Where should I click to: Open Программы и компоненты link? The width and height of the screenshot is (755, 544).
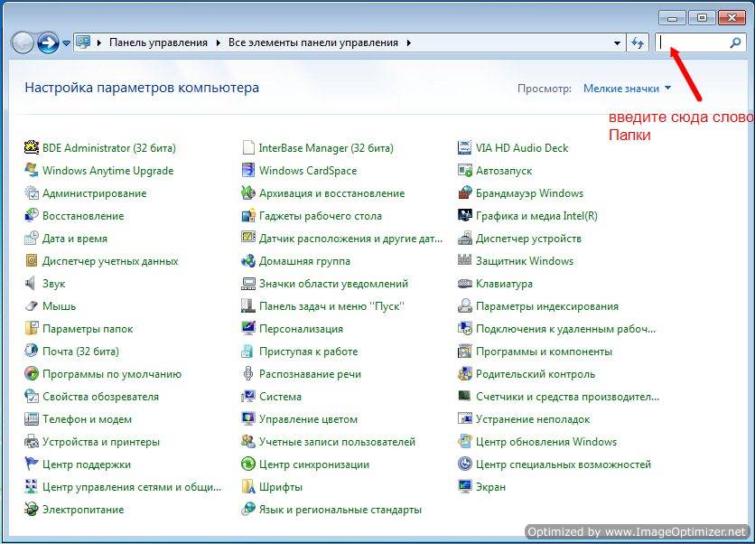(x=544, y=352)
